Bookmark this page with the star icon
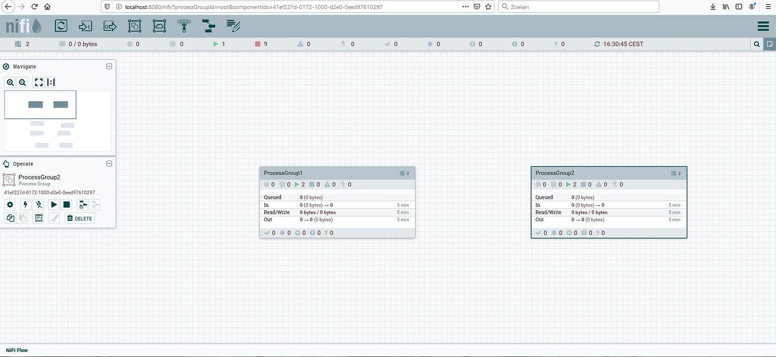The image size is (776, 357). tap(488, 7)
